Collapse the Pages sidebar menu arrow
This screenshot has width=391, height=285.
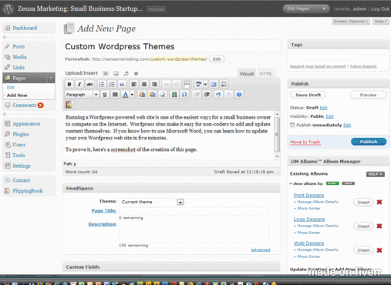coord(51,78)
